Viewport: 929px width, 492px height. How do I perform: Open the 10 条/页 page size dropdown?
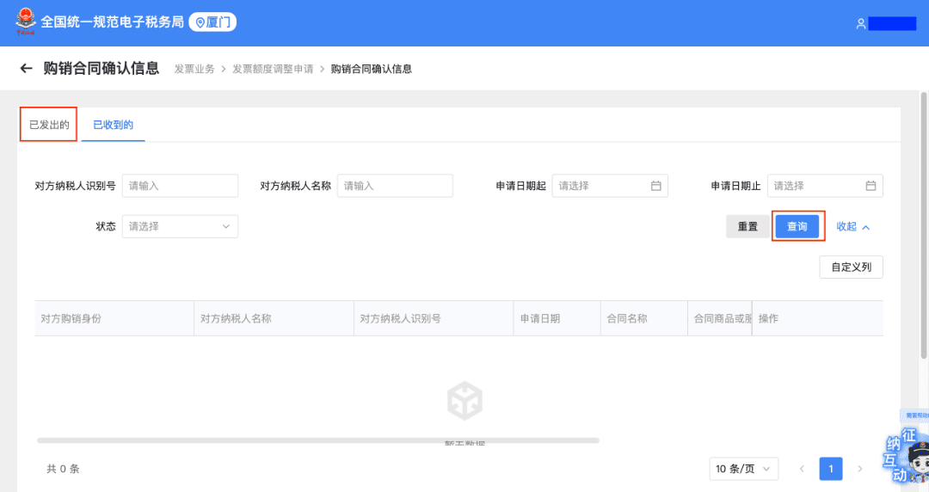pyautogui.click(x=743, y=469)
